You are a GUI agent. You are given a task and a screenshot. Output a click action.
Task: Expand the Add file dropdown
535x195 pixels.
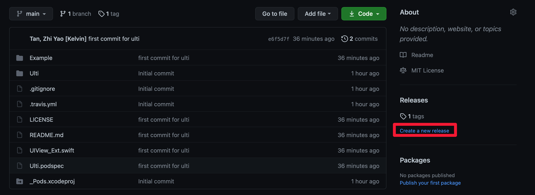pos(317,14)
